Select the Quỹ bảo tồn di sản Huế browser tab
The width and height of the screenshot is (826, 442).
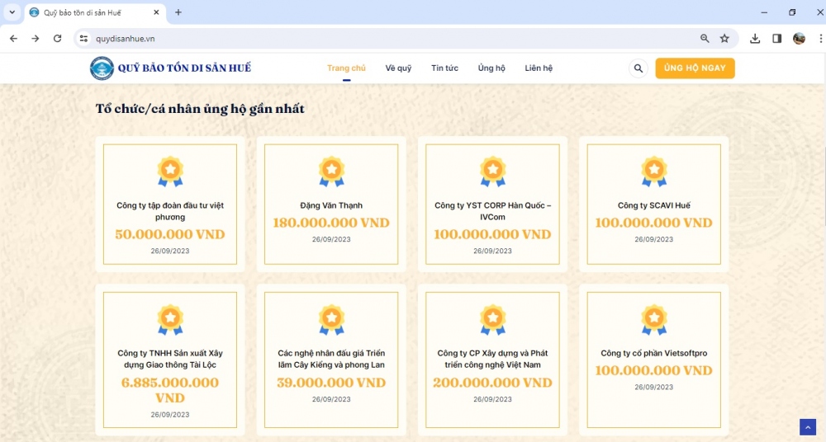point(95,12)
